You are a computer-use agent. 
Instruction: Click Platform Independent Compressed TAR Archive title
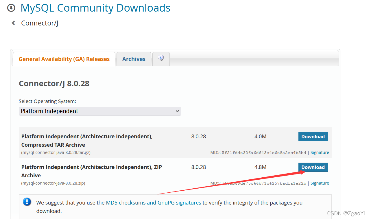87,141
